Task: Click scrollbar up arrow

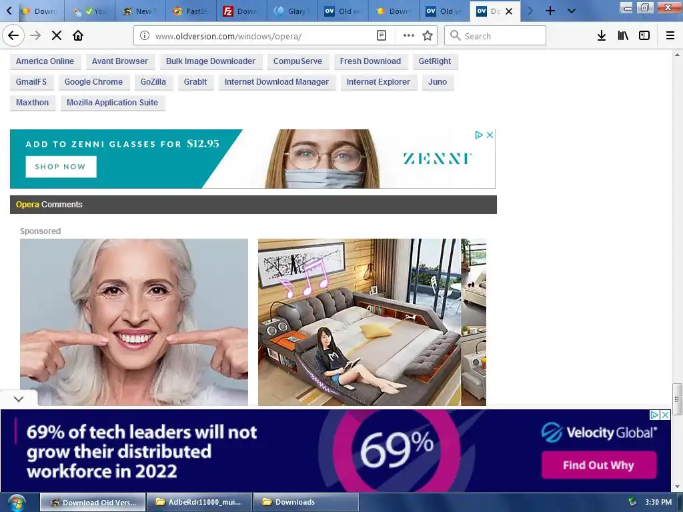Action: click(x=677, y=55)
